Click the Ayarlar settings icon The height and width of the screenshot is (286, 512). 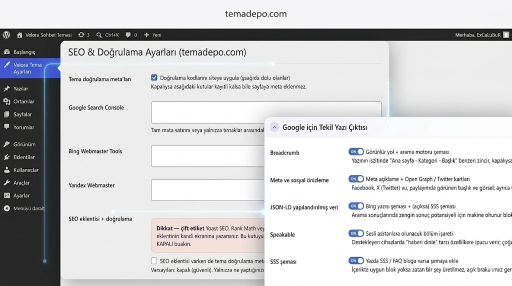point(7,195)
